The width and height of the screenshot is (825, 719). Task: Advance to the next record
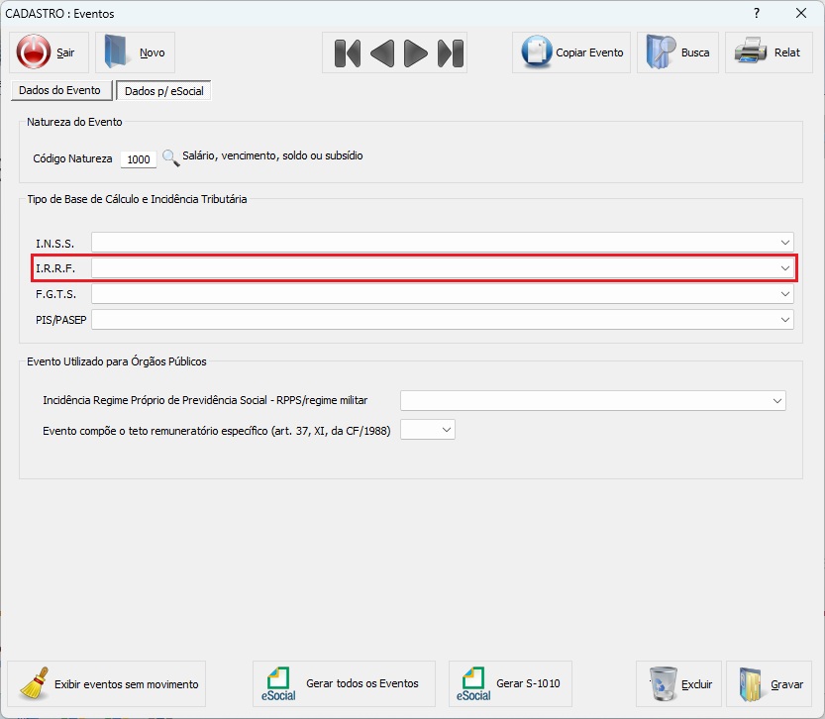pos(416,52)
